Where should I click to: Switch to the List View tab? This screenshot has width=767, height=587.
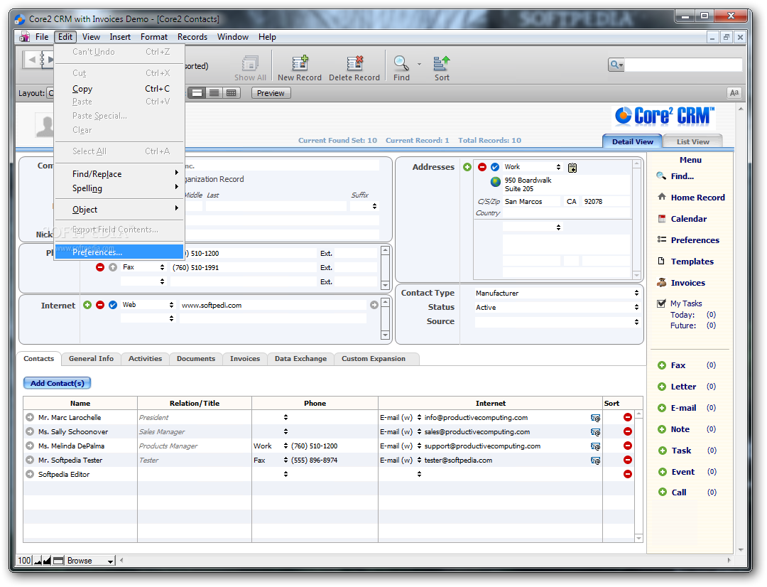tap(692, 141)
